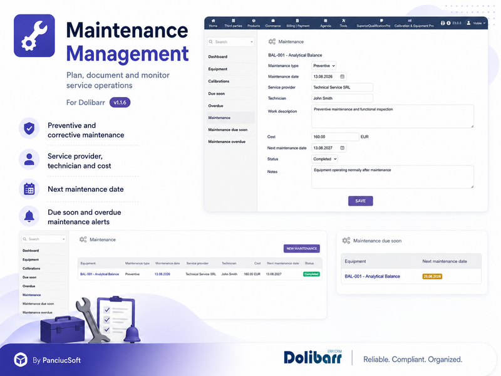Open Commerce module in top bar
Image resolution: width=501 pixels, height=376 pixels.
[x=273, y=23]
